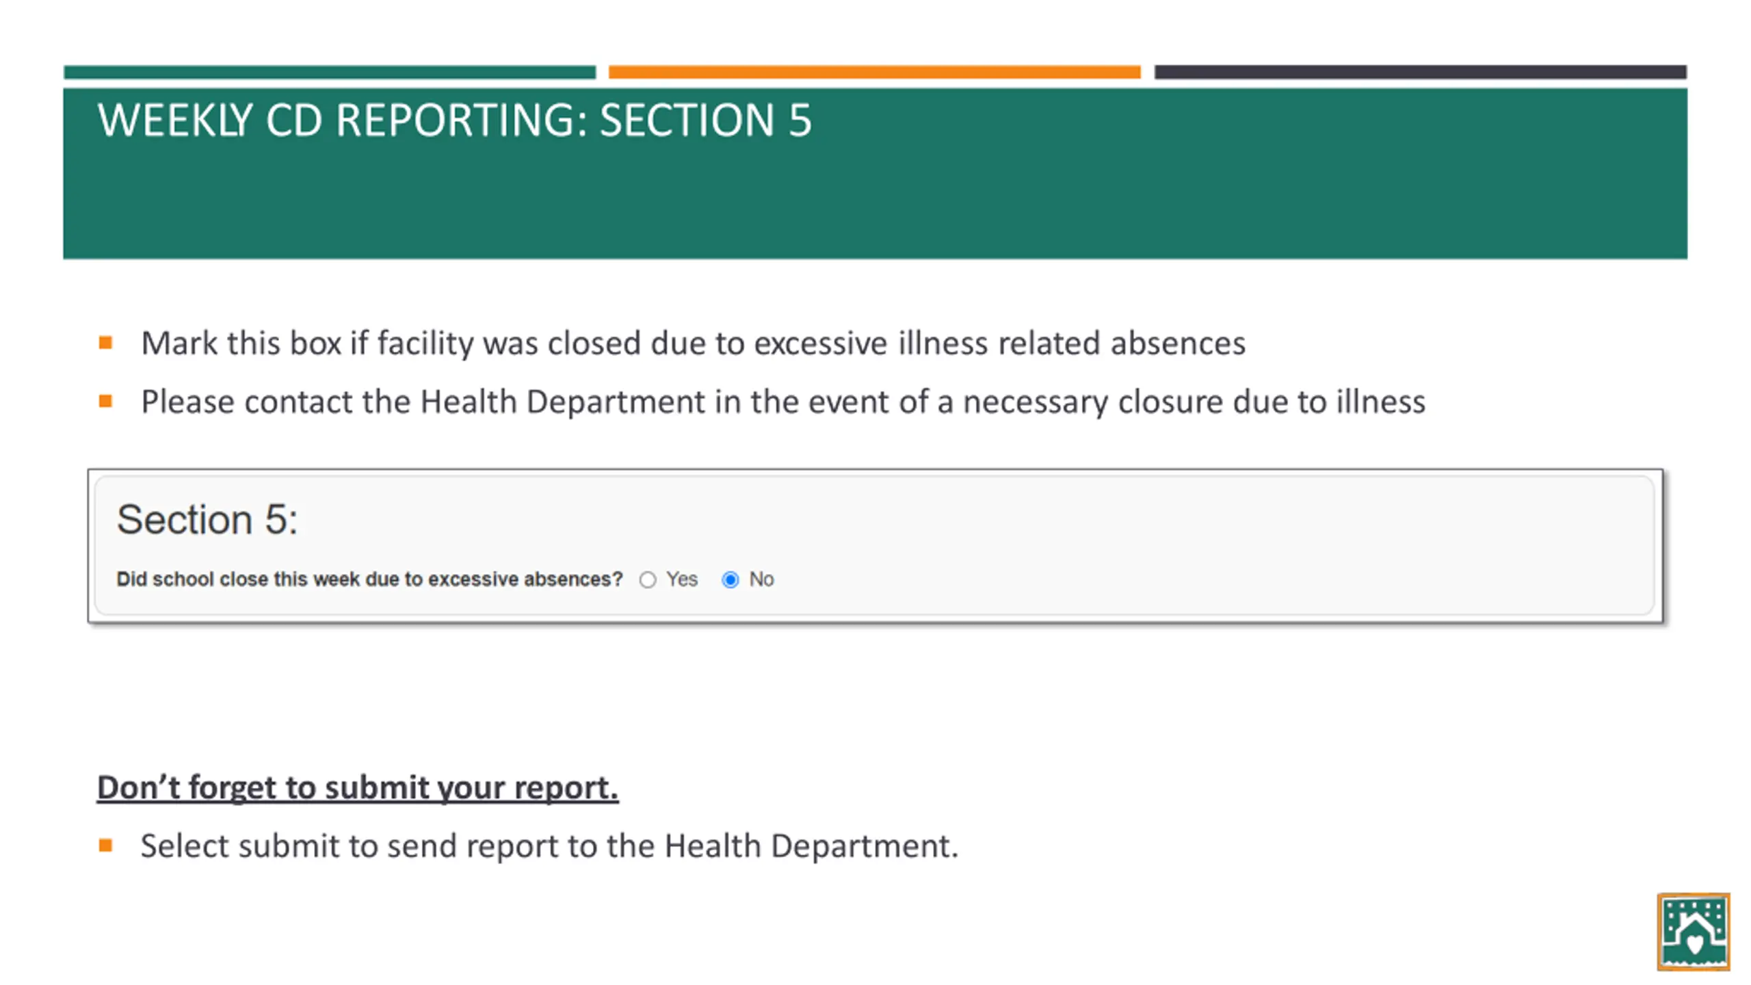Click the orange bullet beside 'Select submit'
This screenshot has height=985, width=1751.
[105, 845]
